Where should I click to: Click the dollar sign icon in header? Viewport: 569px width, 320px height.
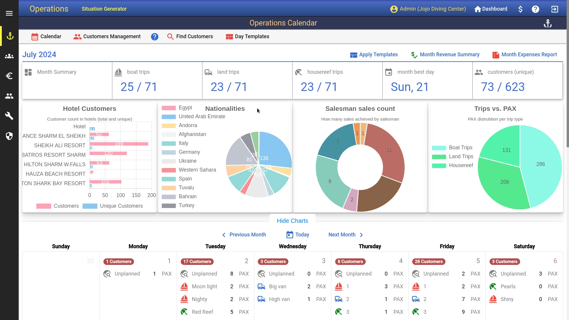click(x=520, y=9)
